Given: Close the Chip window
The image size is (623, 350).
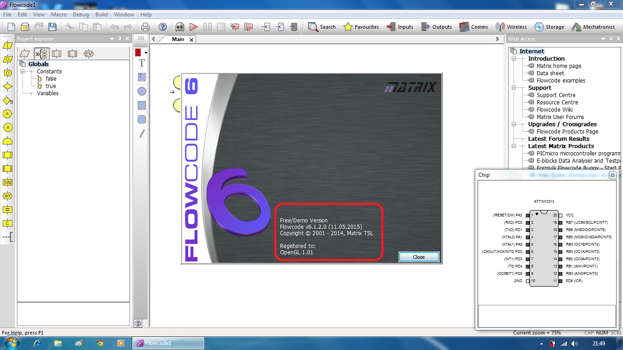Looking at the screenshot, I should (613, 175).
